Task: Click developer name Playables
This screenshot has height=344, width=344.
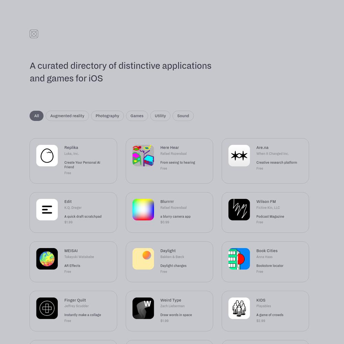Action: [x=264, y=306]
